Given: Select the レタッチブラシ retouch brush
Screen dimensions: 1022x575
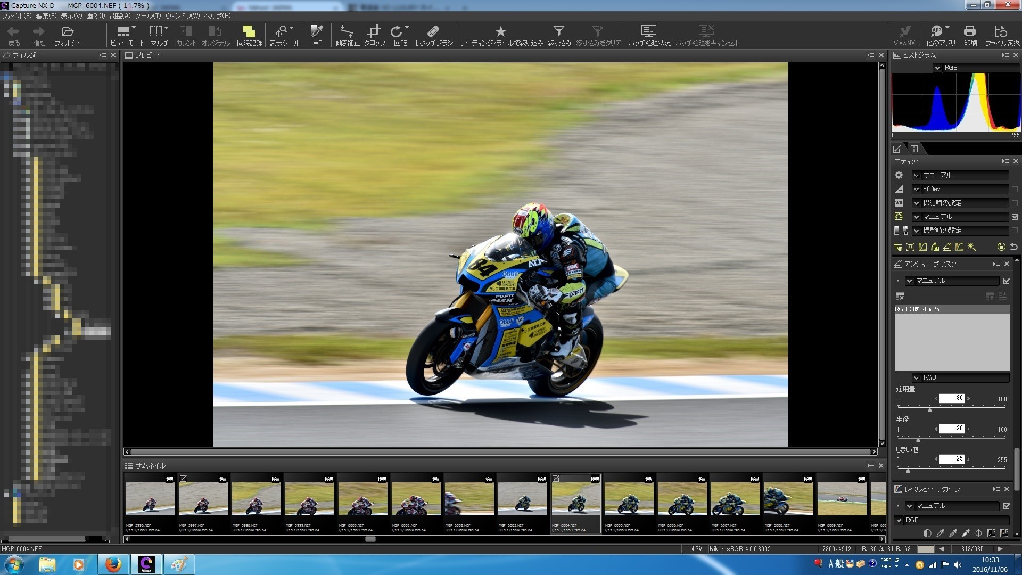Looking at the screenshot, I should 434,35.
